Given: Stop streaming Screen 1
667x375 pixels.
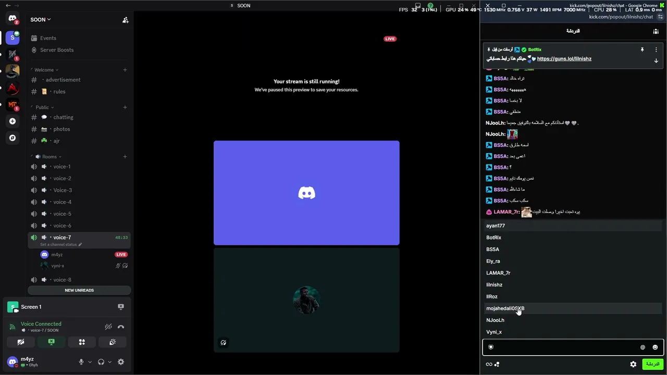Looking at the screenshot, I should coord(121,307).
